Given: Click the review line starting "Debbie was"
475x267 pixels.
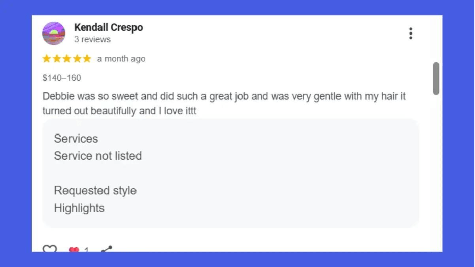Looking at the screenshot, I should pos(224,96).
